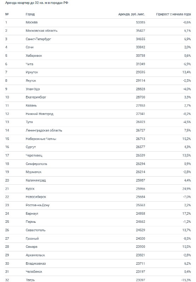
Task: Click the '№' column header
Action: [7, 14]
